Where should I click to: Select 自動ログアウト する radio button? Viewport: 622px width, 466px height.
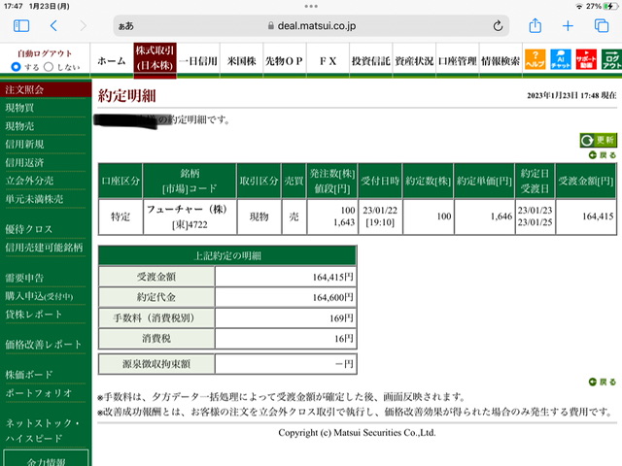[16, 67]
